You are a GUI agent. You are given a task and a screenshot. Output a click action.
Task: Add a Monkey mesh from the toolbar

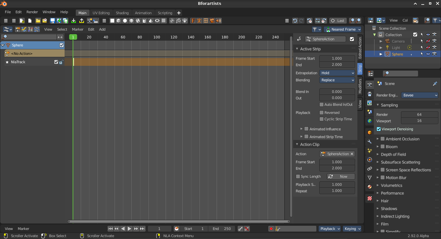click(185, 21)
